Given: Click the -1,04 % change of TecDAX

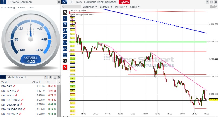Looking at the screenshot, I should pyautogui.click(x=52, y=91).
